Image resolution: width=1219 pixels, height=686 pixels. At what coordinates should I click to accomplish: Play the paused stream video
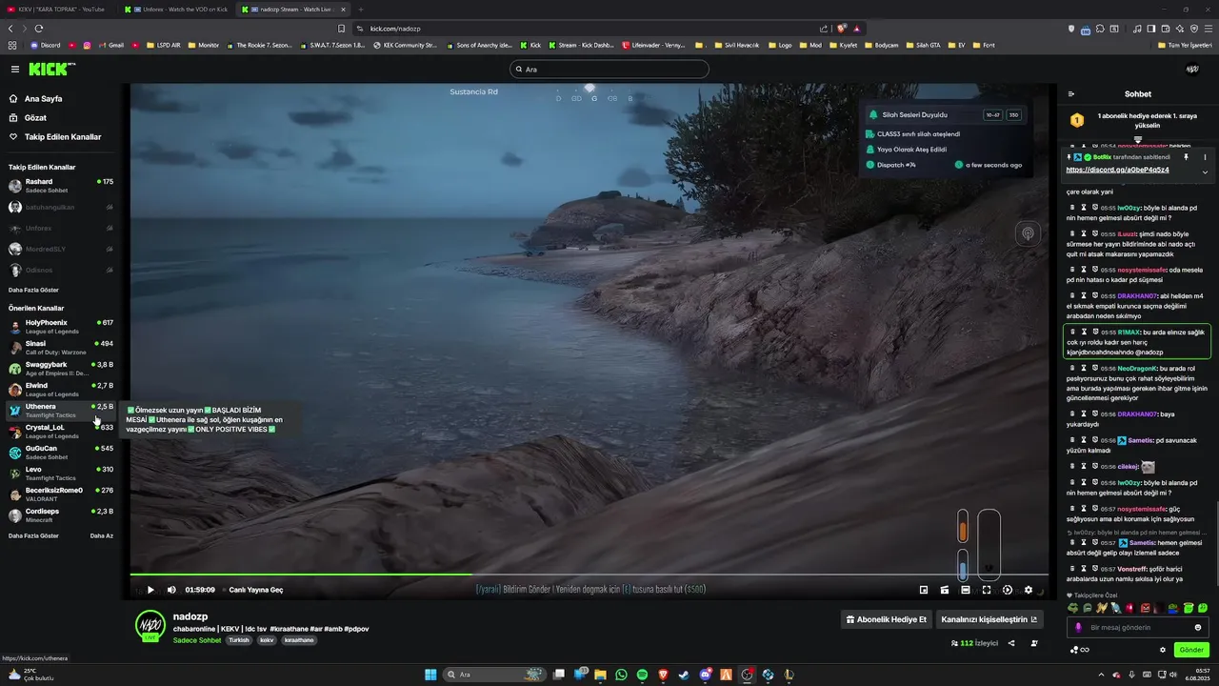coord(150,590)
